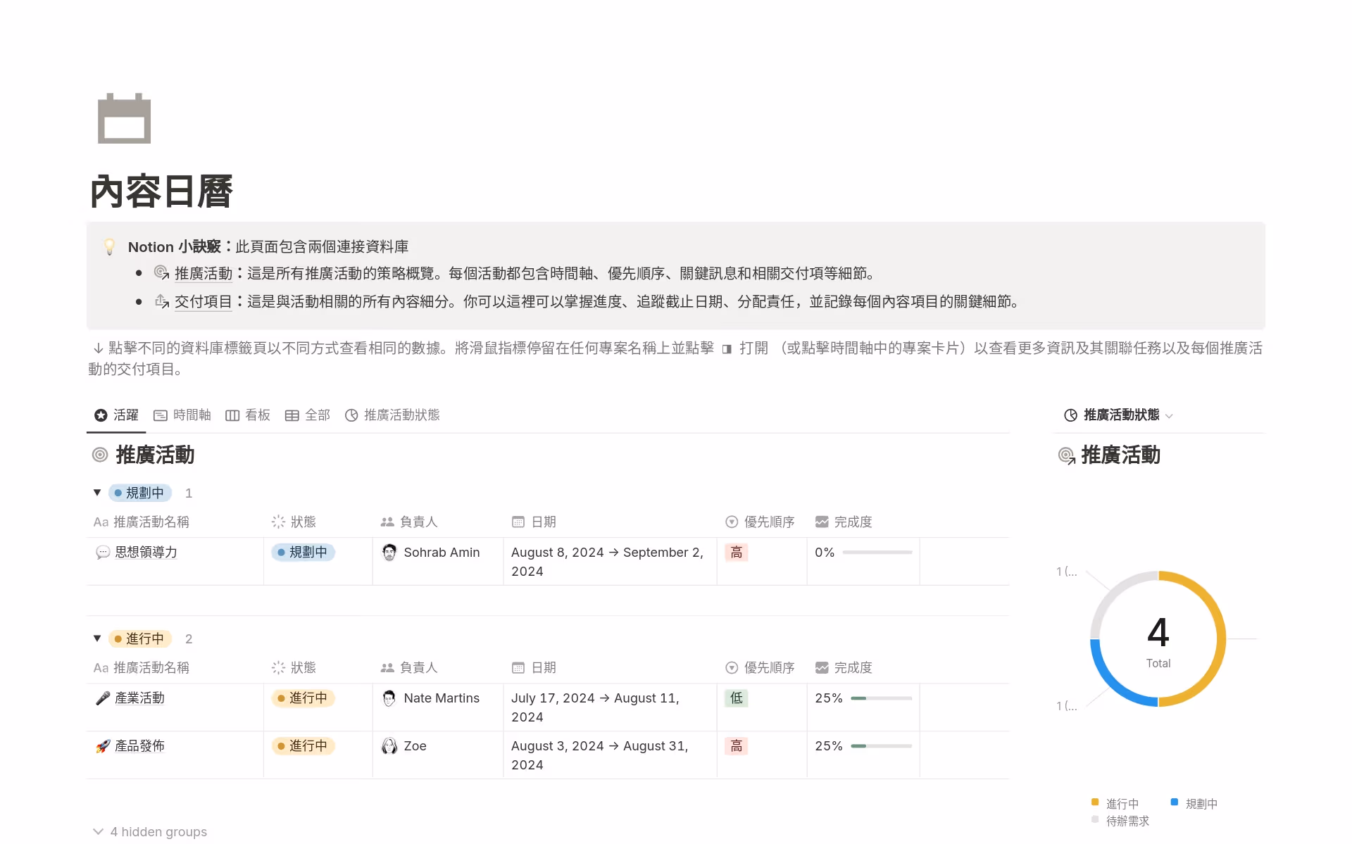Click the lightbulb callout icon
This screenshot has width=1352, height=844.
coord(109,247)
